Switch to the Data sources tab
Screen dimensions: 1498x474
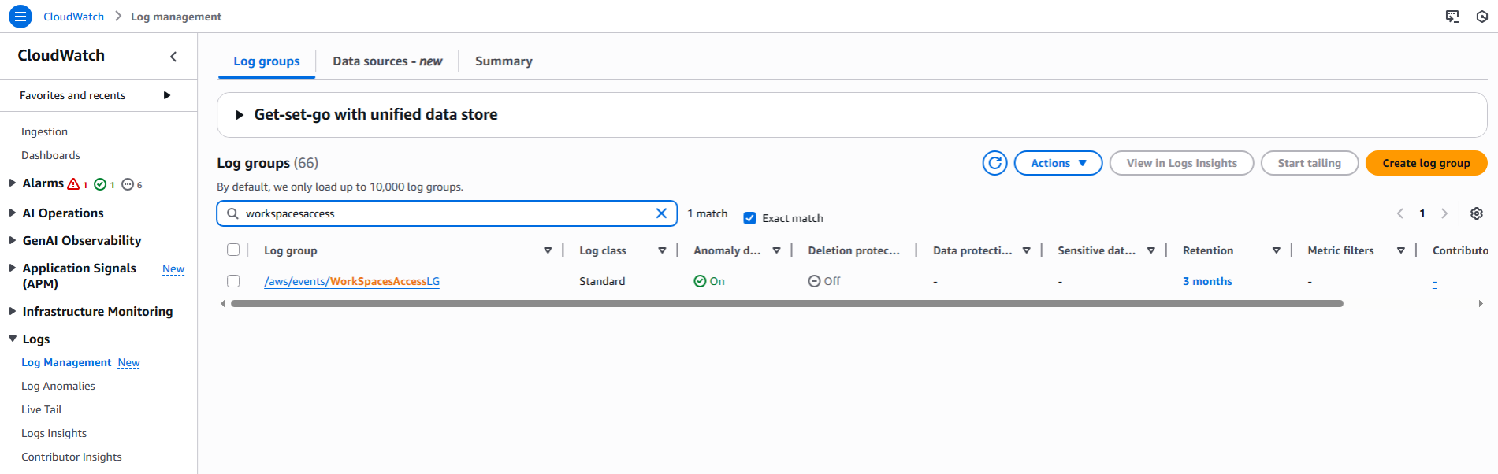[387, 61]
